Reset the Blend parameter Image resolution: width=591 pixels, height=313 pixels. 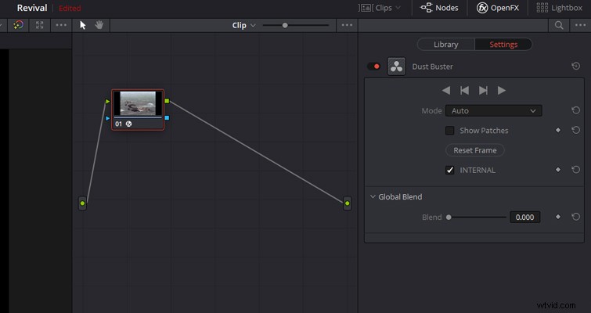pyautogui.click(x=575, y=217)
